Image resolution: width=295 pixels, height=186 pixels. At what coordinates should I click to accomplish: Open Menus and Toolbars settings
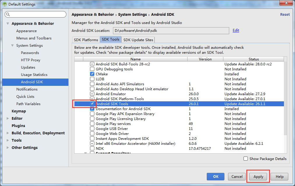point(34,38)
